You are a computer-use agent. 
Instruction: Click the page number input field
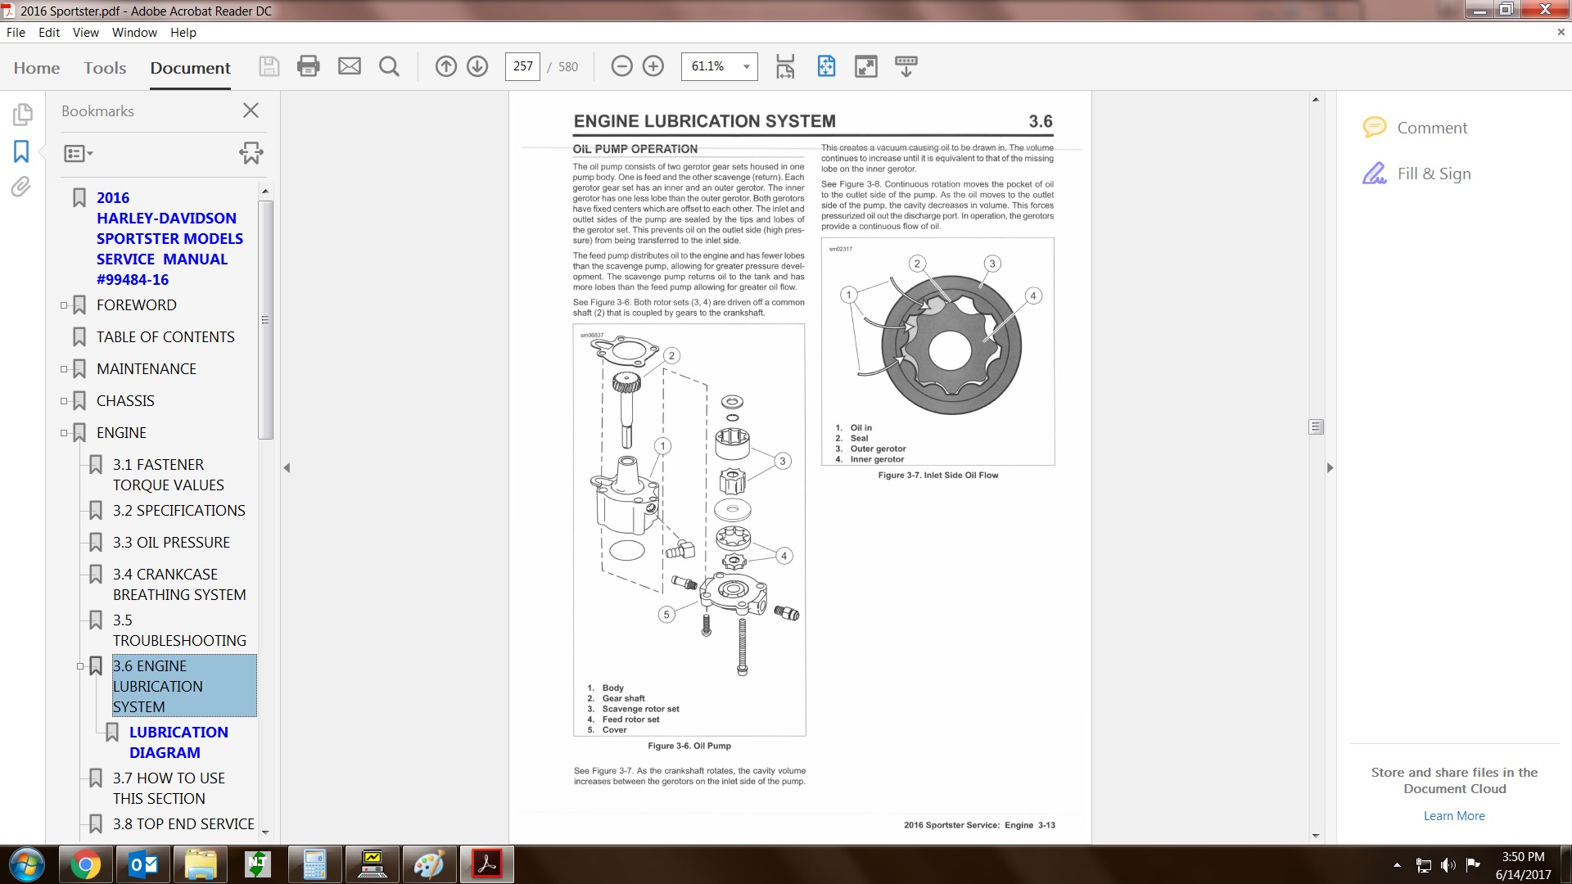522,66
